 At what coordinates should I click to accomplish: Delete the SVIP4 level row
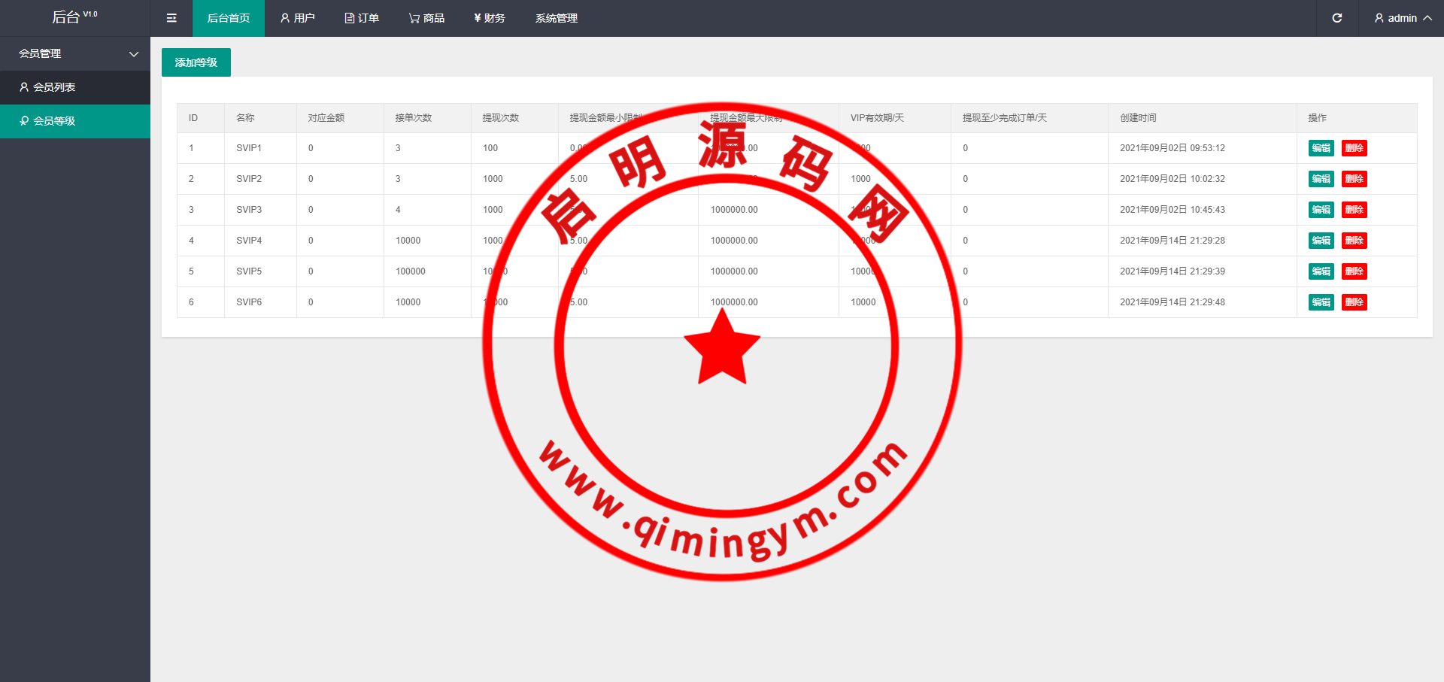tap(1354, 241)
